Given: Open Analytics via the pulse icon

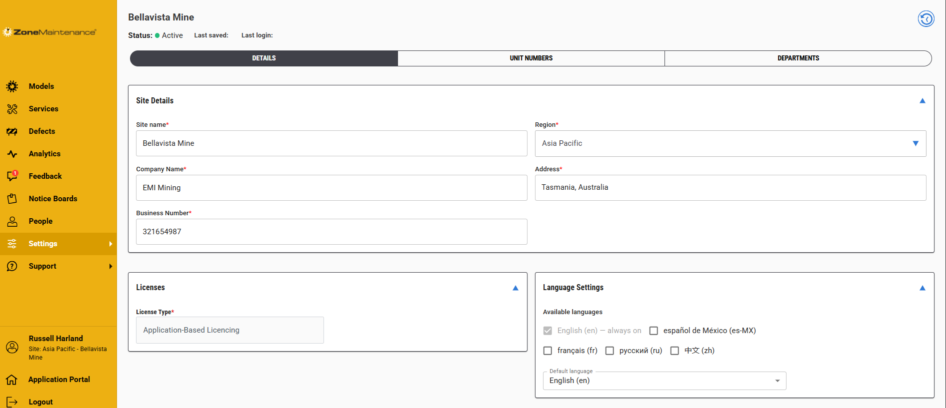Looking at the screenshot, I should pyautogui.click(x=12, y=154).
